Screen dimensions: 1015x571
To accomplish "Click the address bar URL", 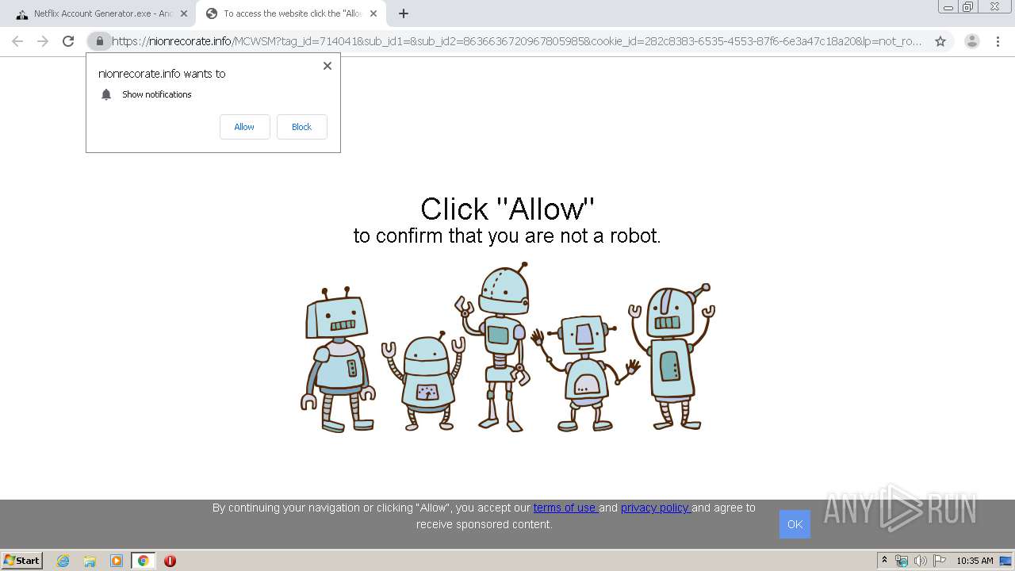I will [x=516, y=41].
